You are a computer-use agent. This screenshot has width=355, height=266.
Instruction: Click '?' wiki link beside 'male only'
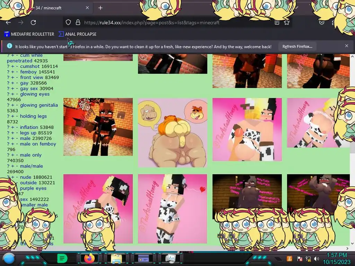tap(8, 155)
